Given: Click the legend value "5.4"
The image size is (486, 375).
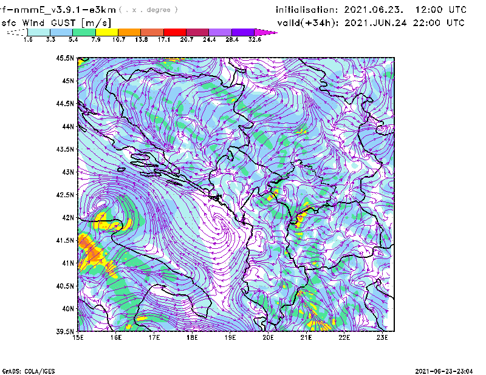Looking at the screenshot, I should click(x=73, y=39).
